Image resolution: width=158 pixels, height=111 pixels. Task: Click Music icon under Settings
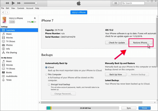(3, 34)
